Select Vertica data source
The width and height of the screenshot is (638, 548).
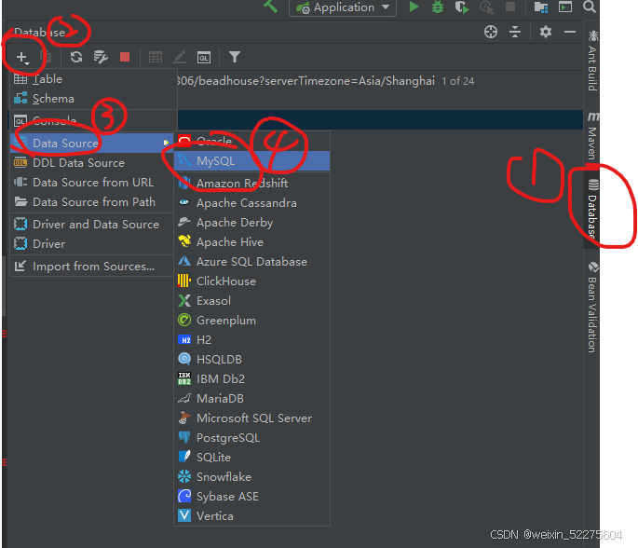[251, 515]
